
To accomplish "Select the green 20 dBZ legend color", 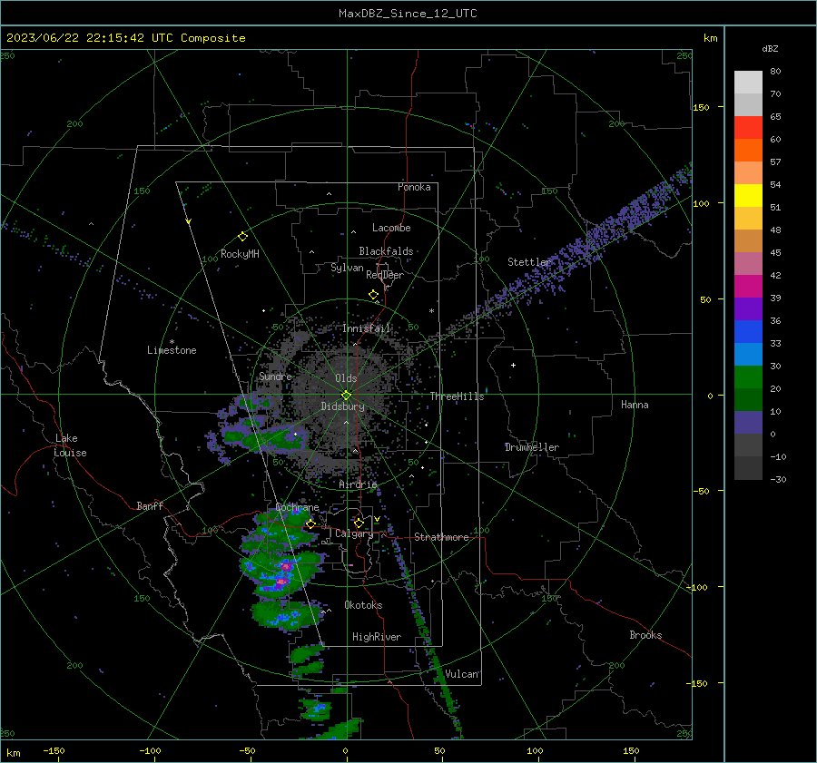I will [x=748, y=377].
